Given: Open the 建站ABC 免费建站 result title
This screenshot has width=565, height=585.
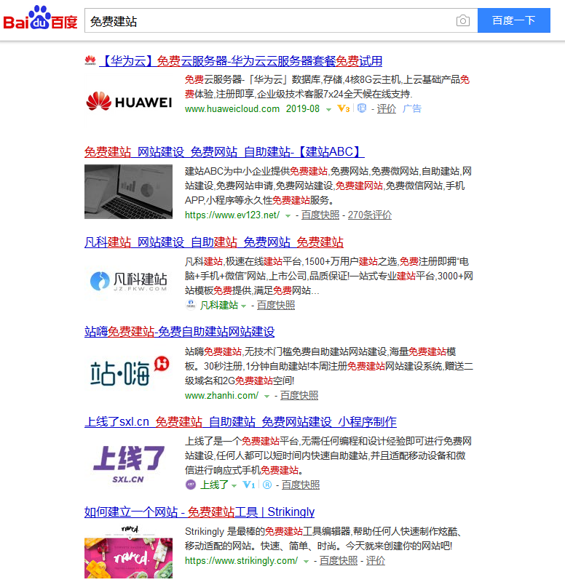Looking at the screenshot, I should point(224,152).
